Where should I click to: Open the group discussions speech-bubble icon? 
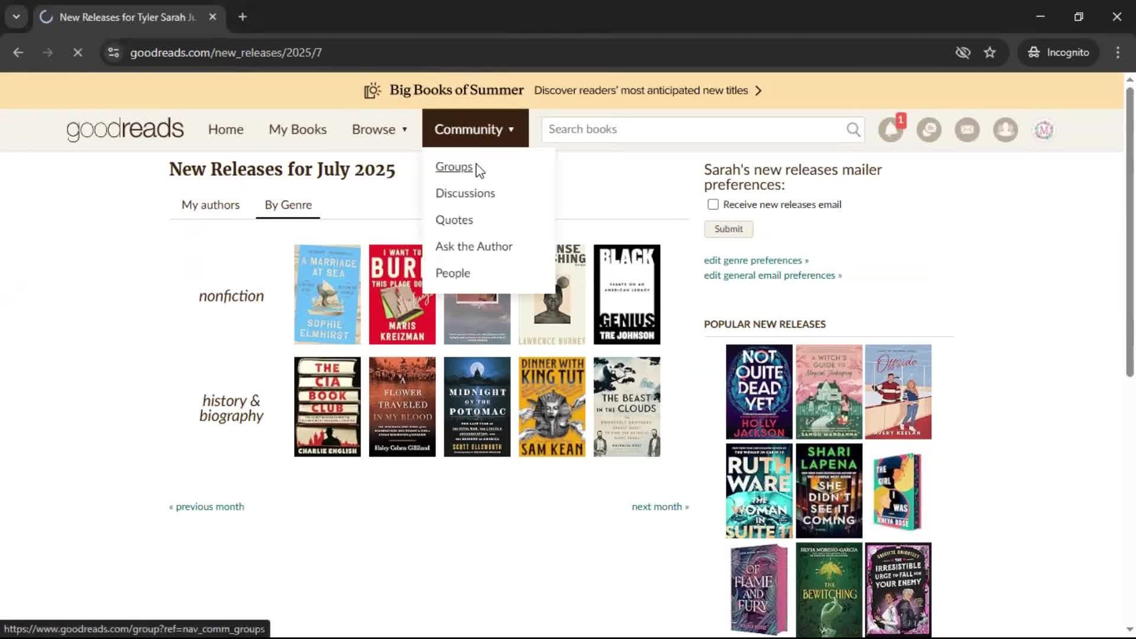coord(929,130)
